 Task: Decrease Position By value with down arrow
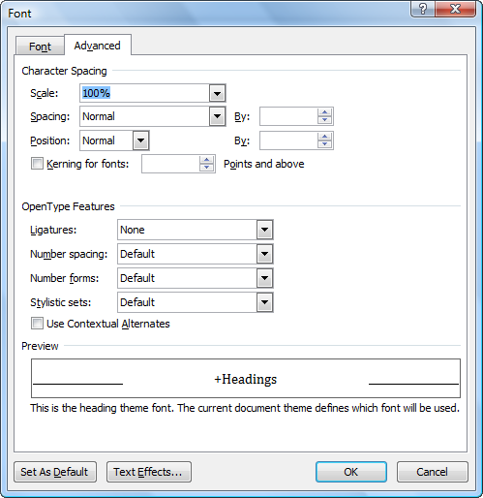[324, 144]
